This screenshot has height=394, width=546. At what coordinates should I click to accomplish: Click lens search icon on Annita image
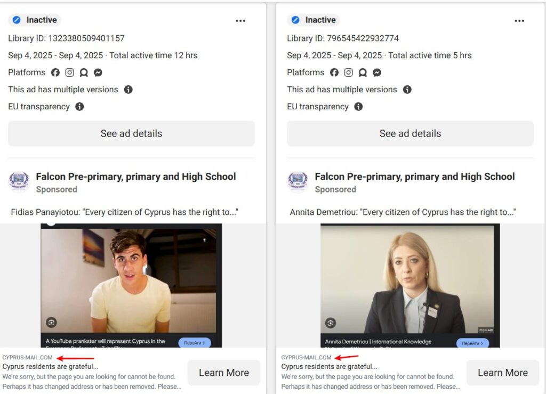click(331, 323)
